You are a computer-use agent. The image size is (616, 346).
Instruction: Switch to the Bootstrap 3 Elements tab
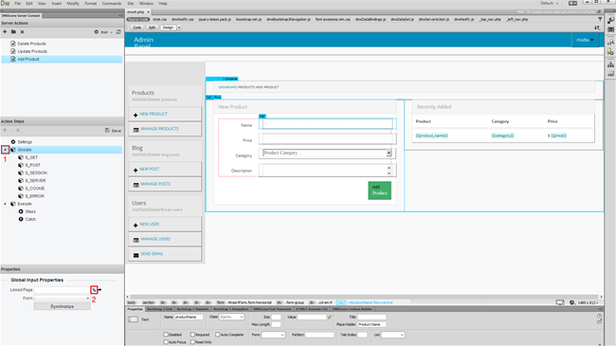click(192, 309)
